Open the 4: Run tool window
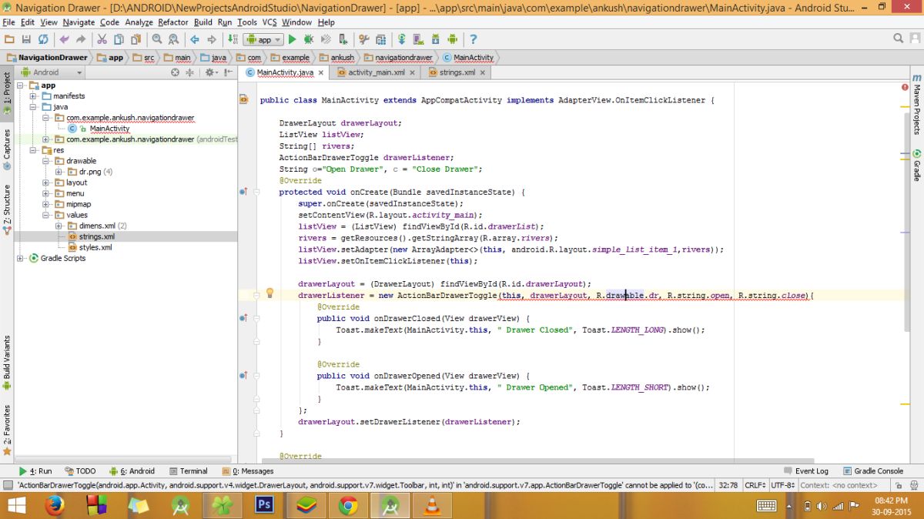The image size is (924, 519). 35,470
